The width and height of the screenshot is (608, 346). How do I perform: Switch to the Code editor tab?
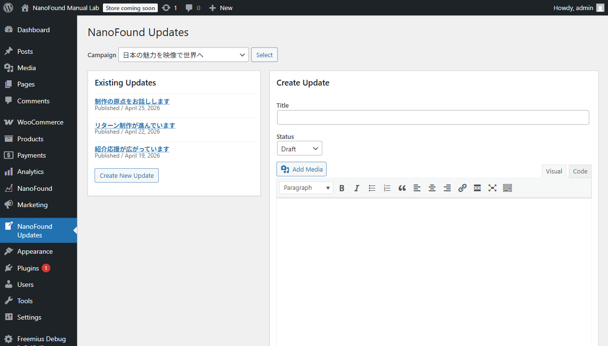click(x=580, y=172)
